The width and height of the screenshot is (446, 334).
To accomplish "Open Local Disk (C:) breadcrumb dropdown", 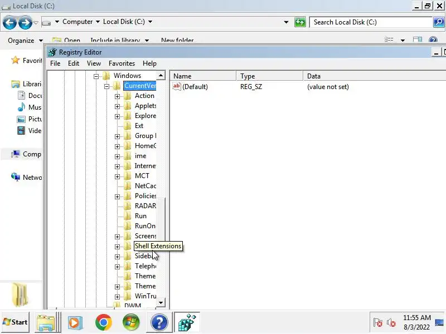I will click(x=150, y=22).
